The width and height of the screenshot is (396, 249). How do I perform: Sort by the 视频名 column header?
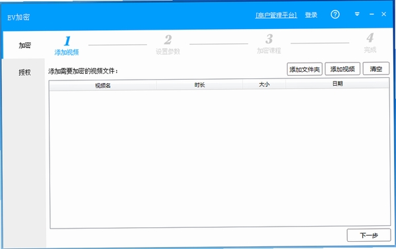[x=103, y=86]
